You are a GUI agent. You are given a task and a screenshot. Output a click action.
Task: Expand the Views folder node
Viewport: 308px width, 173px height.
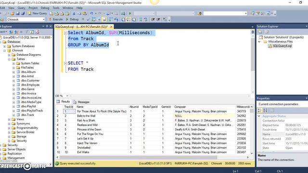9,119
